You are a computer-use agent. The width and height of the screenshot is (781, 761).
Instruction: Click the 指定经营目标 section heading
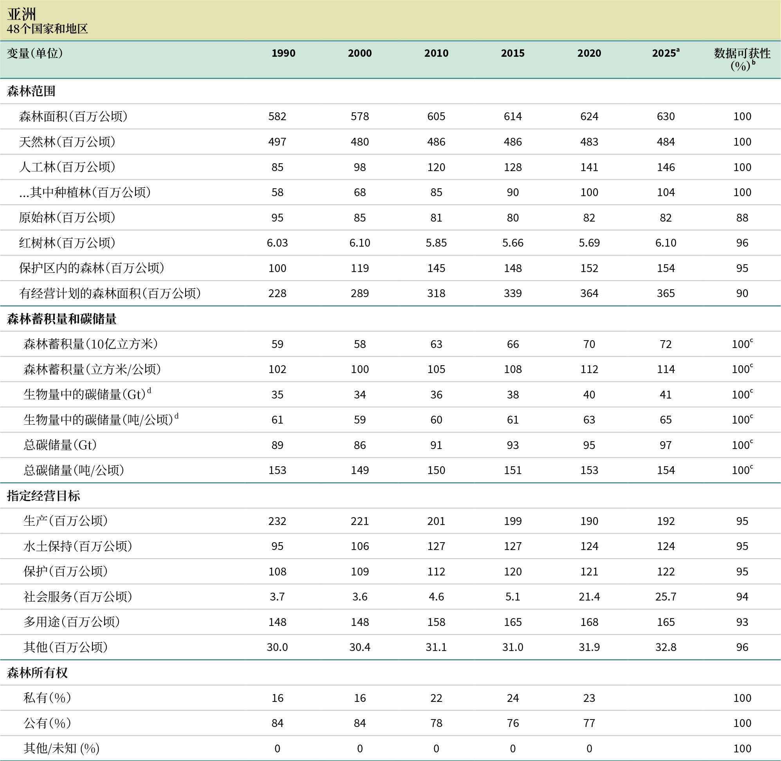click(x=43, y=496)
